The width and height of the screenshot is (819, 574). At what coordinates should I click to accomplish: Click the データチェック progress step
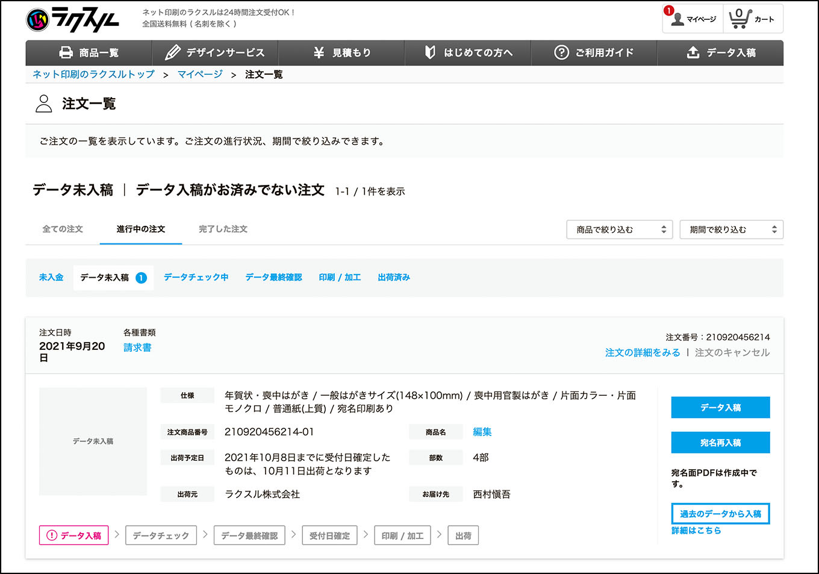(161, 535)
